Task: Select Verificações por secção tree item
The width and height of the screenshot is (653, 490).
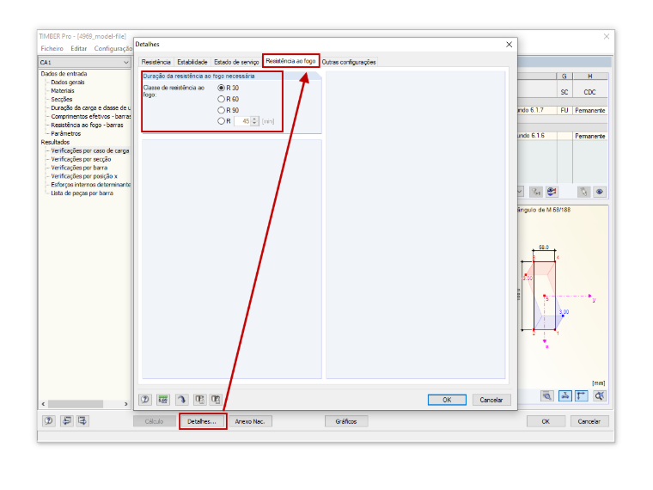Action: coord(82,159)
